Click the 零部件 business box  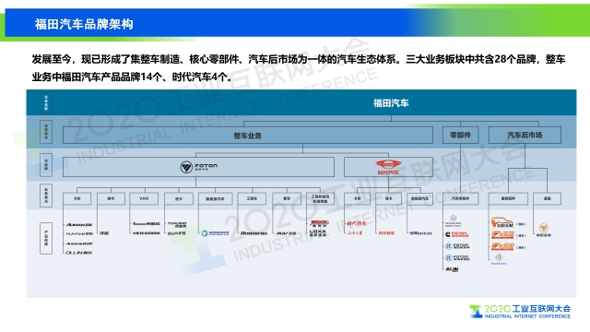[x=460, y=136]
